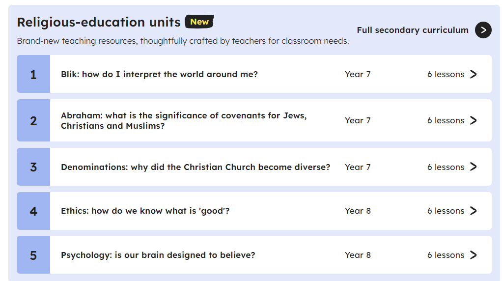Open the Full secondary curriculum link
This screenshot has height=281, width=502.
coord(412,30)
